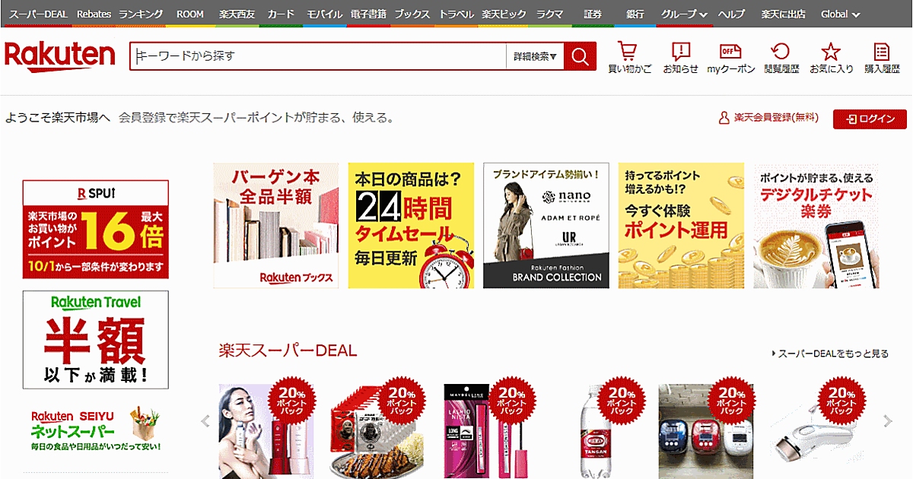Image resolution: width=913 pixels, height=479 pixels.
Task: Select トラベル in the top navigation
Action: (x=456, y=14)
